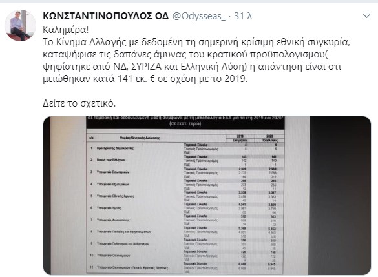Click the sentence mentioning "141 εκ. €"

pos(145,79)
